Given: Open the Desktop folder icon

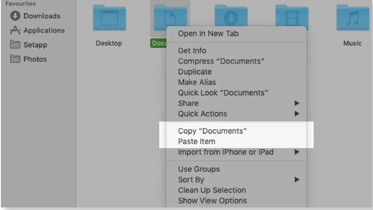Looking at the screenshot, I should click(109, 18).
